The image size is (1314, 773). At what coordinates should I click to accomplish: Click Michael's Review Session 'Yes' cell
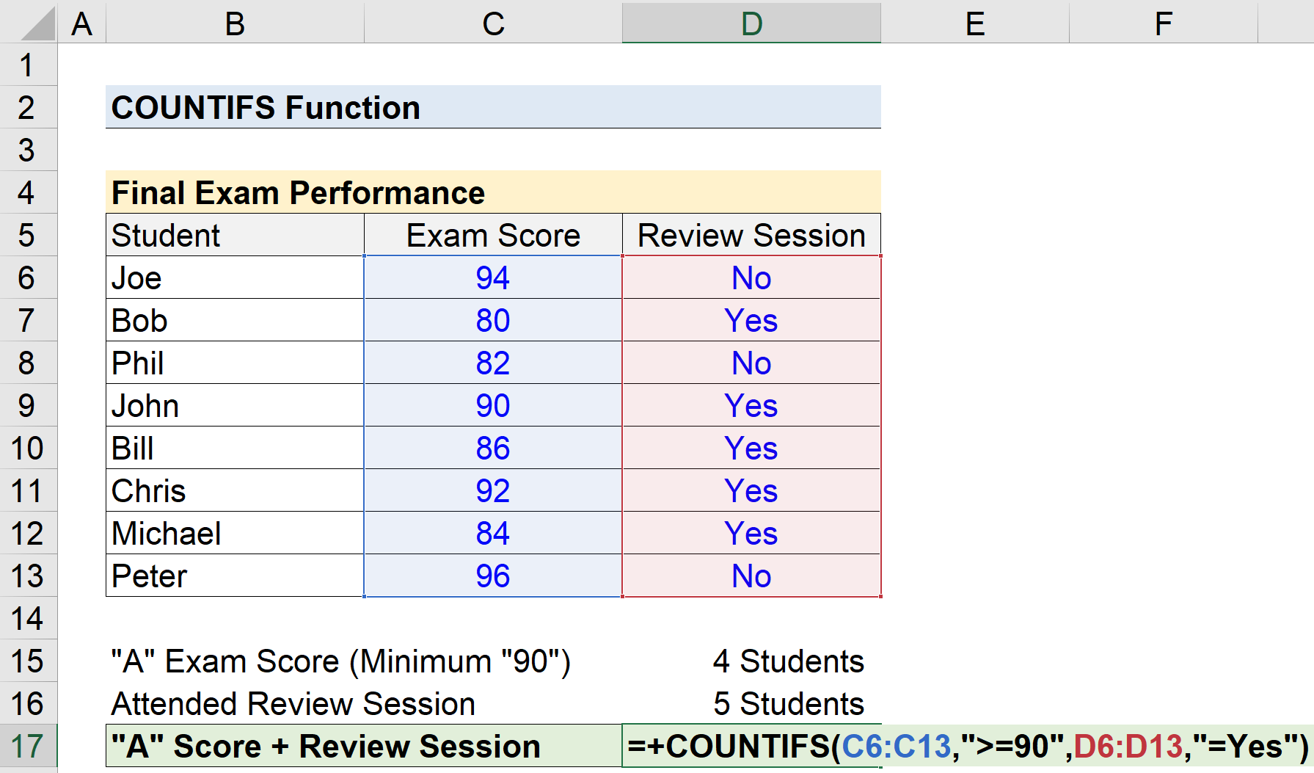(751, 533)
